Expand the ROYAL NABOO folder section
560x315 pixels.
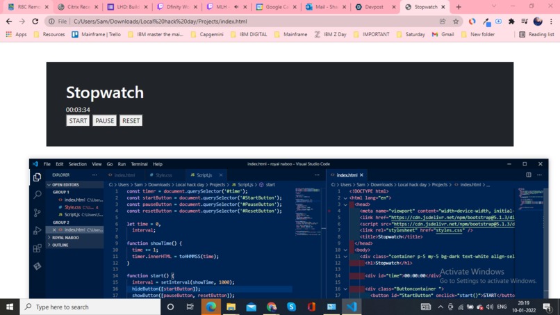[x=65, y=238]
